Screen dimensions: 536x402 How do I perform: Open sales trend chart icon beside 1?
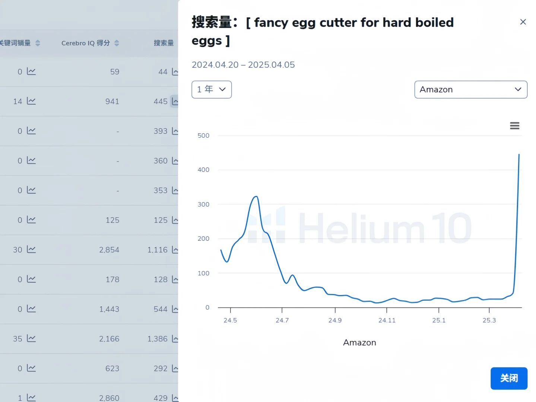click(x=31, y=398)
